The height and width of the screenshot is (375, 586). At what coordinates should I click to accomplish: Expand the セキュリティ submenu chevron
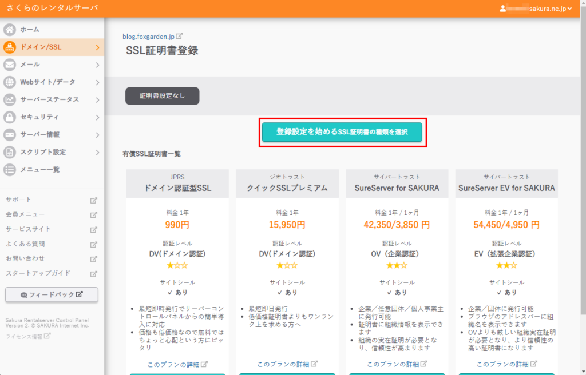(x=97, y=118)
